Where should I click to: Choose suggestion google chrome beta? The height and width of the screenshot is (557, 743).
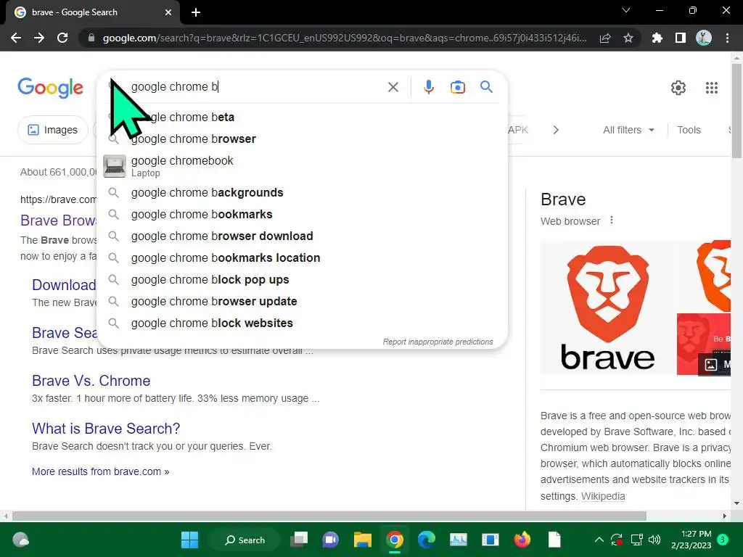point(301,117)
